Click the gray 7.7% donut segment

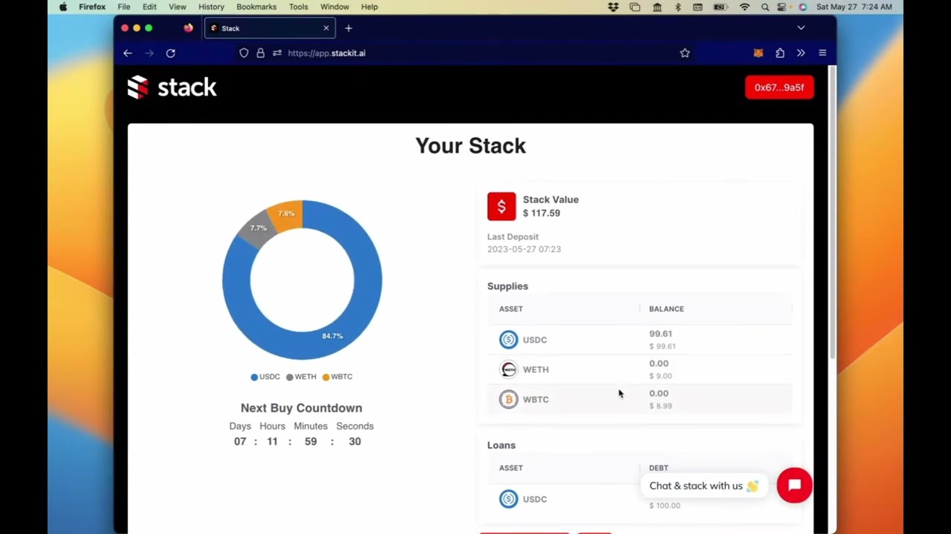[x=257, y=229]
